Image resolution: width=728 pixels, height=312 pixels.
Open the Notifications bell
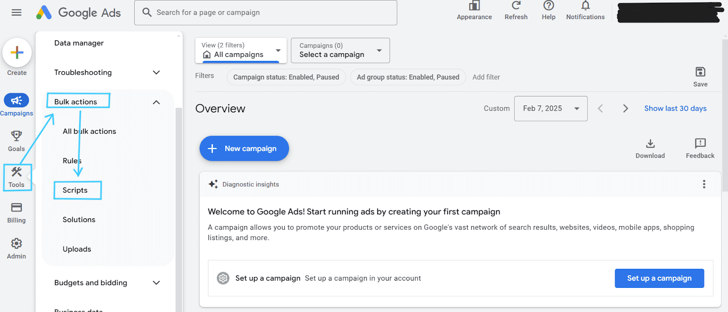pos(585,6)
